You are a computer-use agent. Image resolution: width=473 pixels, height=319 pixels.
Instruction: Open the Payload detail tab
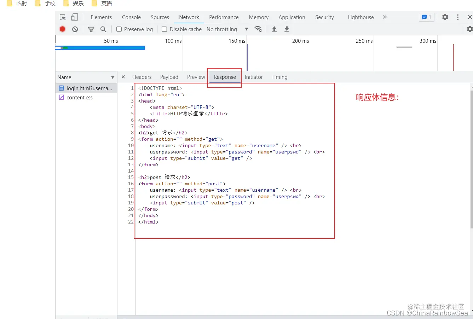pos(169,77)
